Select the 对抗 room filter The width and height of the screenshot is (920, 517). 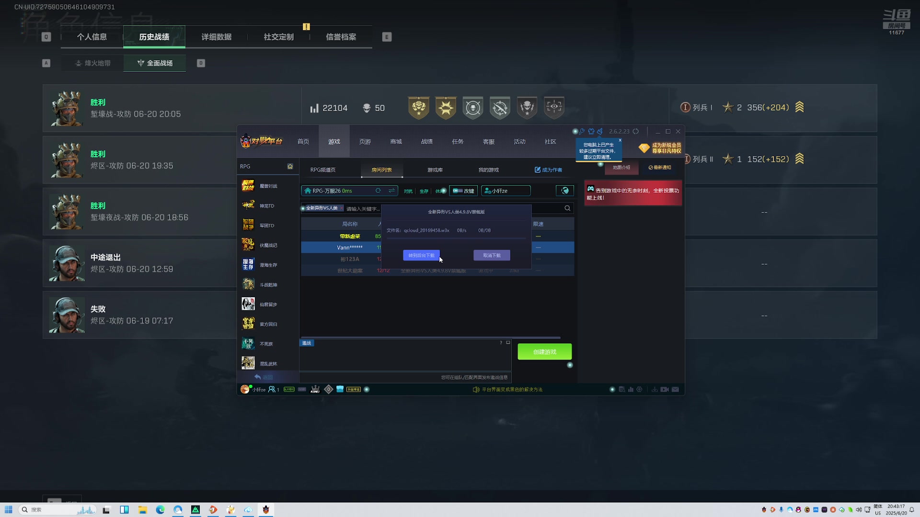click(408, 191)
